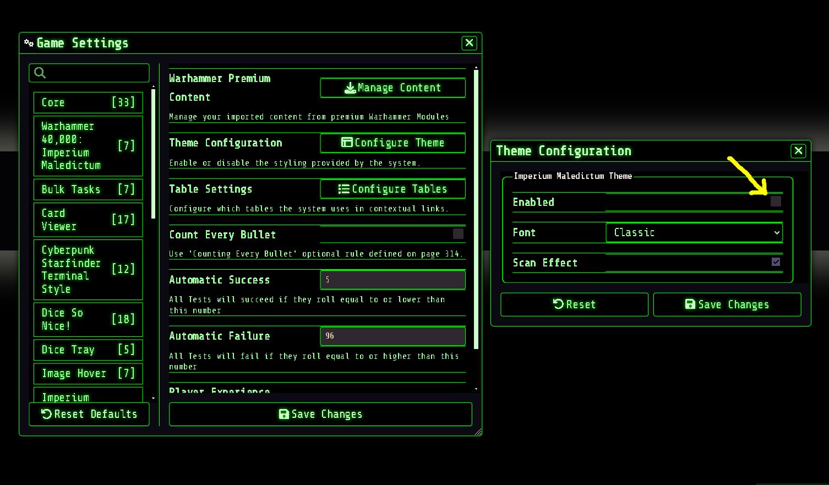The width and height of the screenshot is (829, 485).
Task: Close the Theme Configuration window
Action: pyautogui.click(x=798, y=151)
